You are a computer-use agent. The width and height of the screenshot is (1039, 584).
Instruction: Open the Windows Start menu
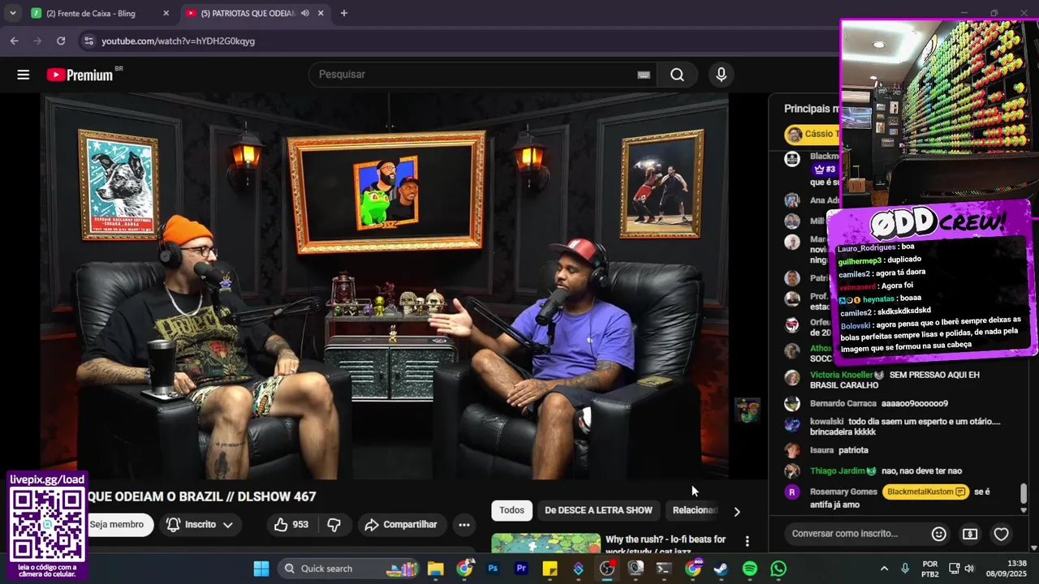pyautogui.click(x=261, y=569)
